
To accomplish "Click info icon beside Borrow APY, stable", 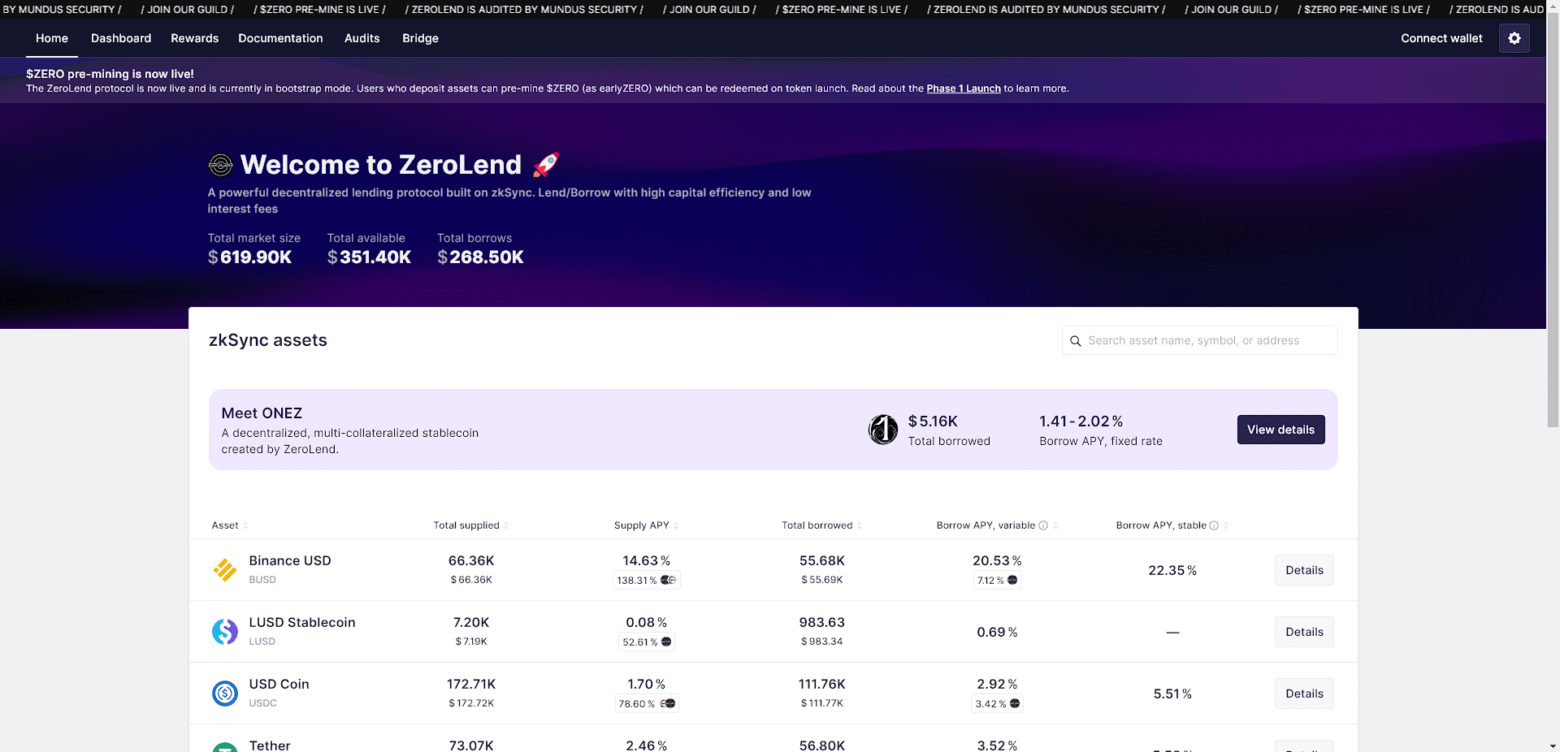I will coord(1214,525).
